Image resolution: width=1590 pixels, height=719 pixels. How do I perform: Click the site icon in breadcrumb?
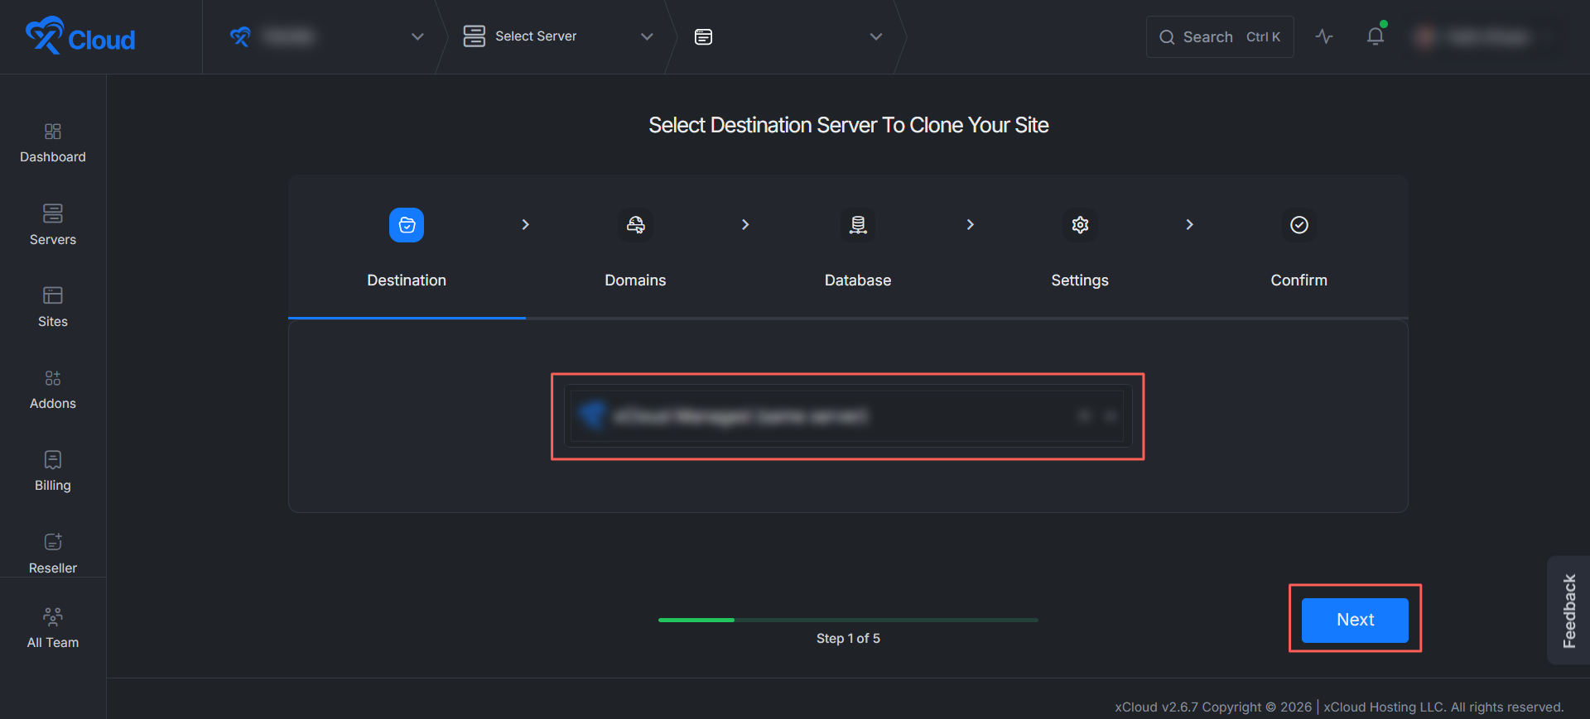tap(703, 36)
